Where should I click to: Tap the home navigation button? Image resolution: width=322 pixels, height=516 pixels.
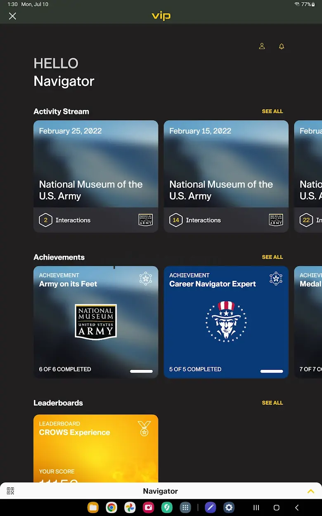click(277, 508)
